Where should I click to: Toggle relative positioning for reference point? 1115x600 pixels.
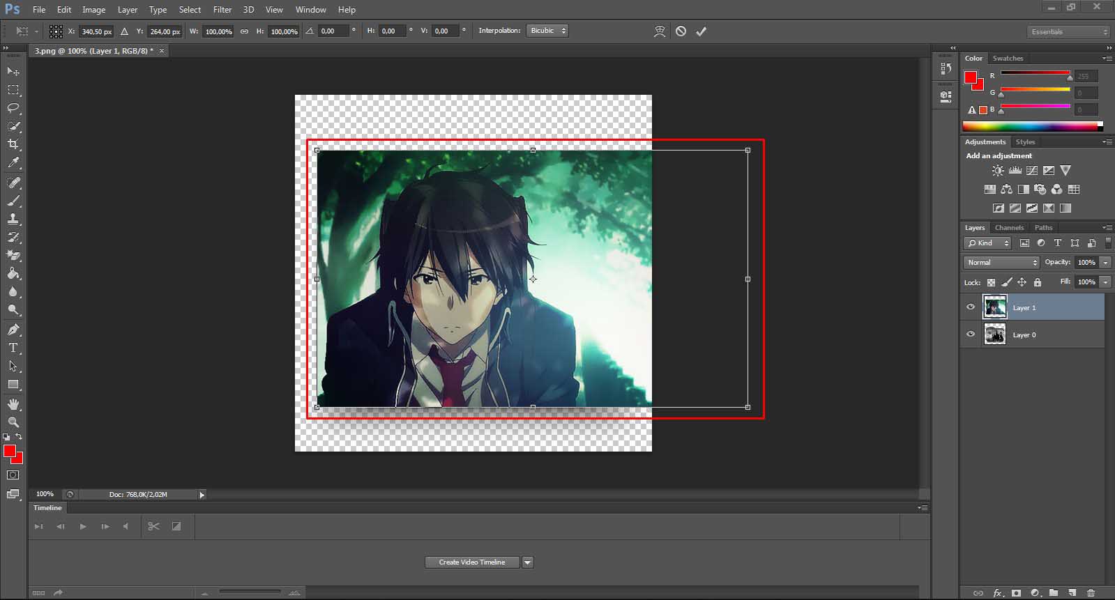124,31
